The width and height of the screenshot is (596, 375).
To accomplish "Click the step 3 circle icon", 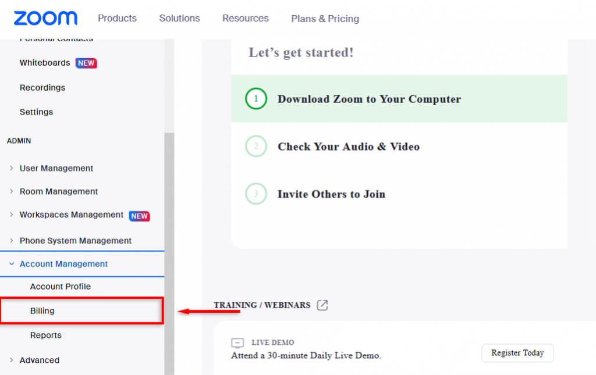I will [x=256, y=194].
